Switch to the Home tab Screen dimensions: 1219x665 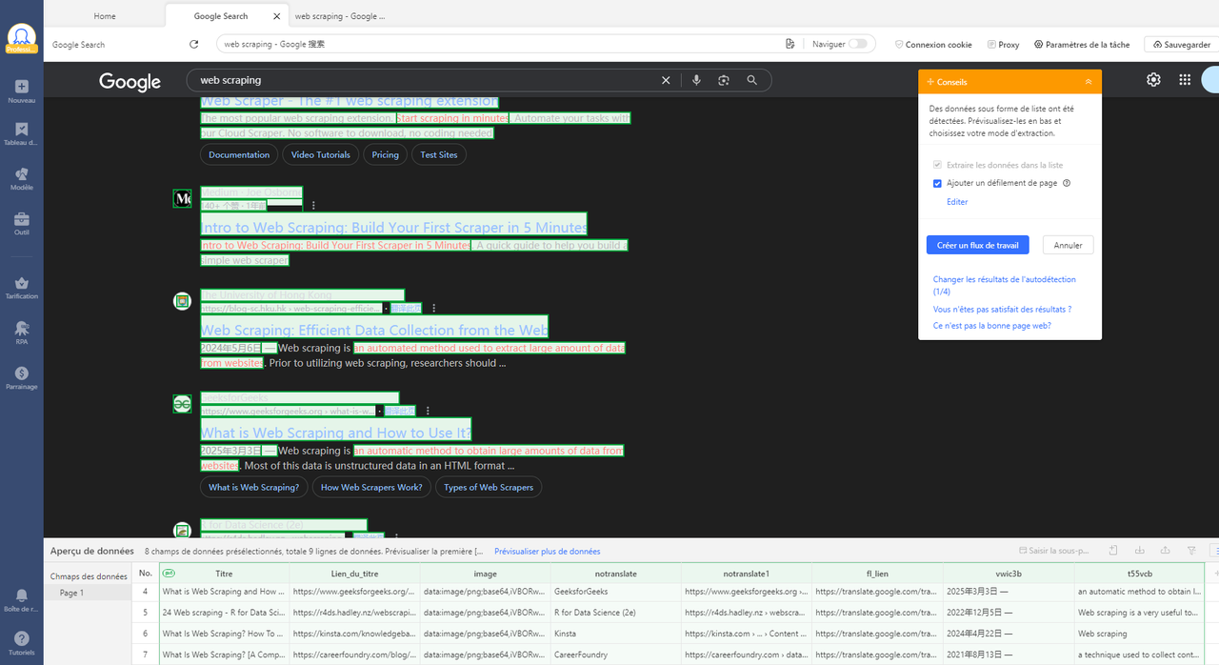click(105, 16)
